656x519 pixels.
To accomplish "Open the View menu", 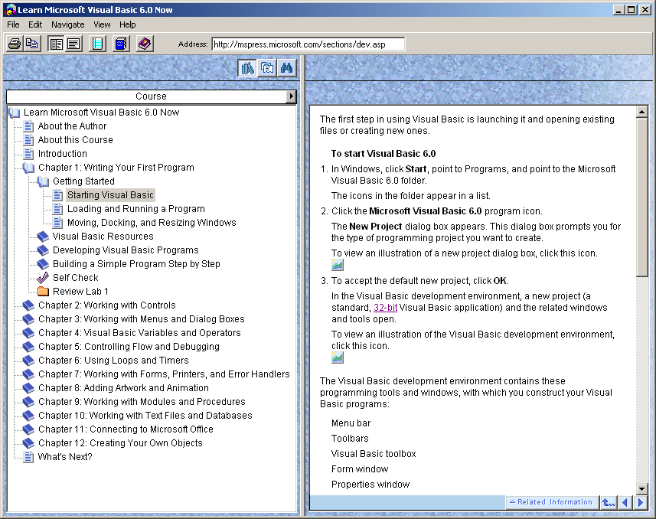I will [102, 24].
